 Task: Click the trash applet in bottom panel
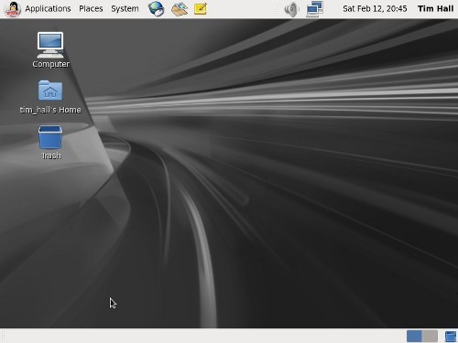(x=451, y=337)
